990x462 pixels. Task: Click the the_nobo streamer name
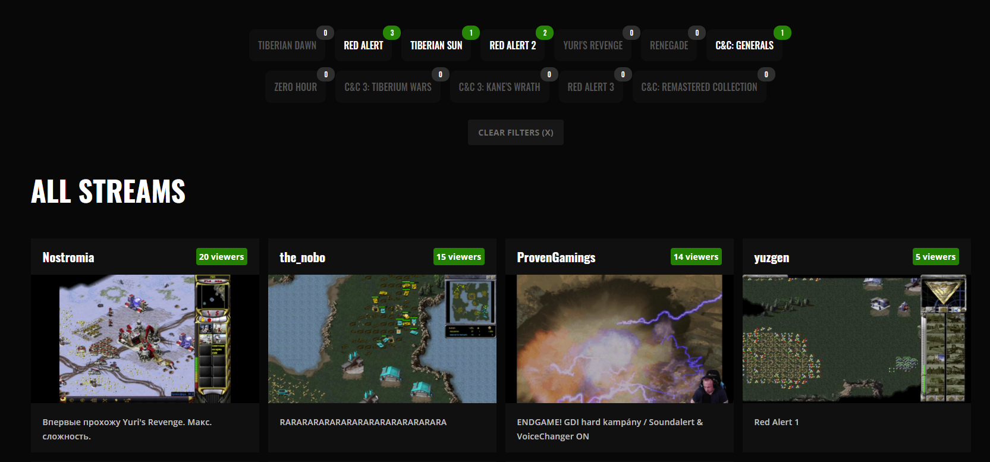click(x=302, y=257)
